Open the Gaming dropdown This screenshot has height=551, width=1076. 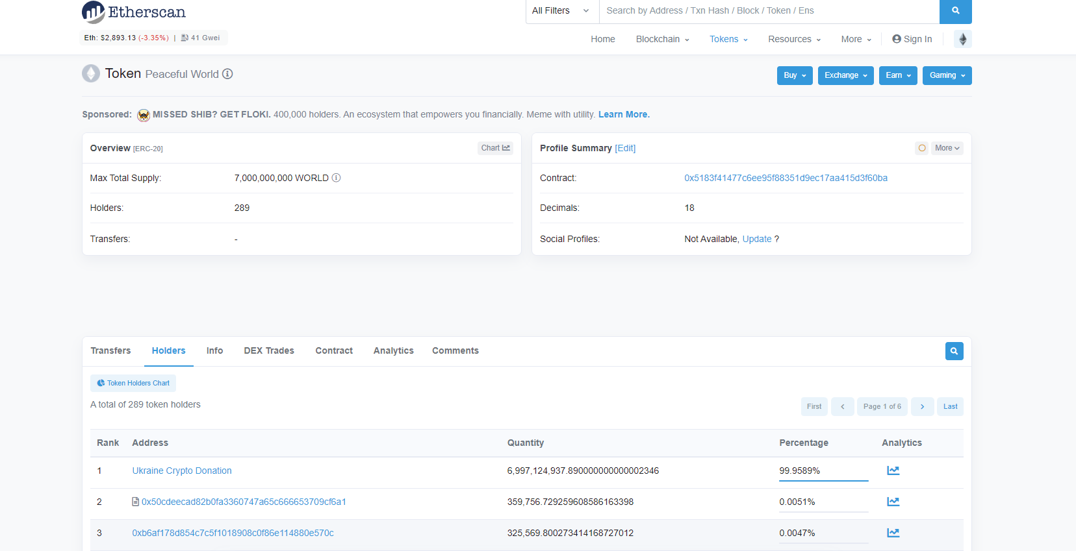pos(947,75)
